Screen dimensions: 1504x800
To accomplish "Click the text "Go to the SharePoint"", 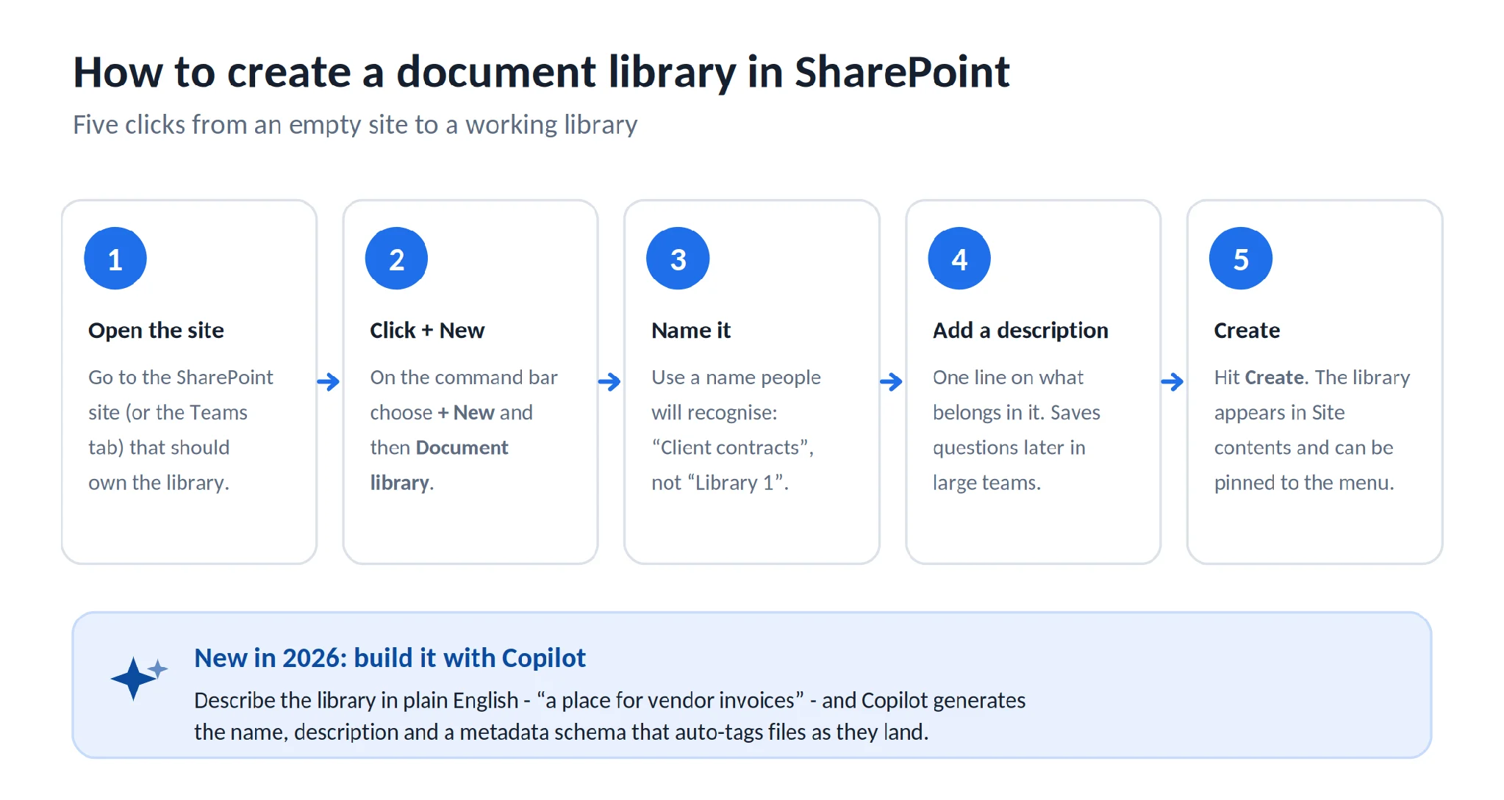I will 181,378.
